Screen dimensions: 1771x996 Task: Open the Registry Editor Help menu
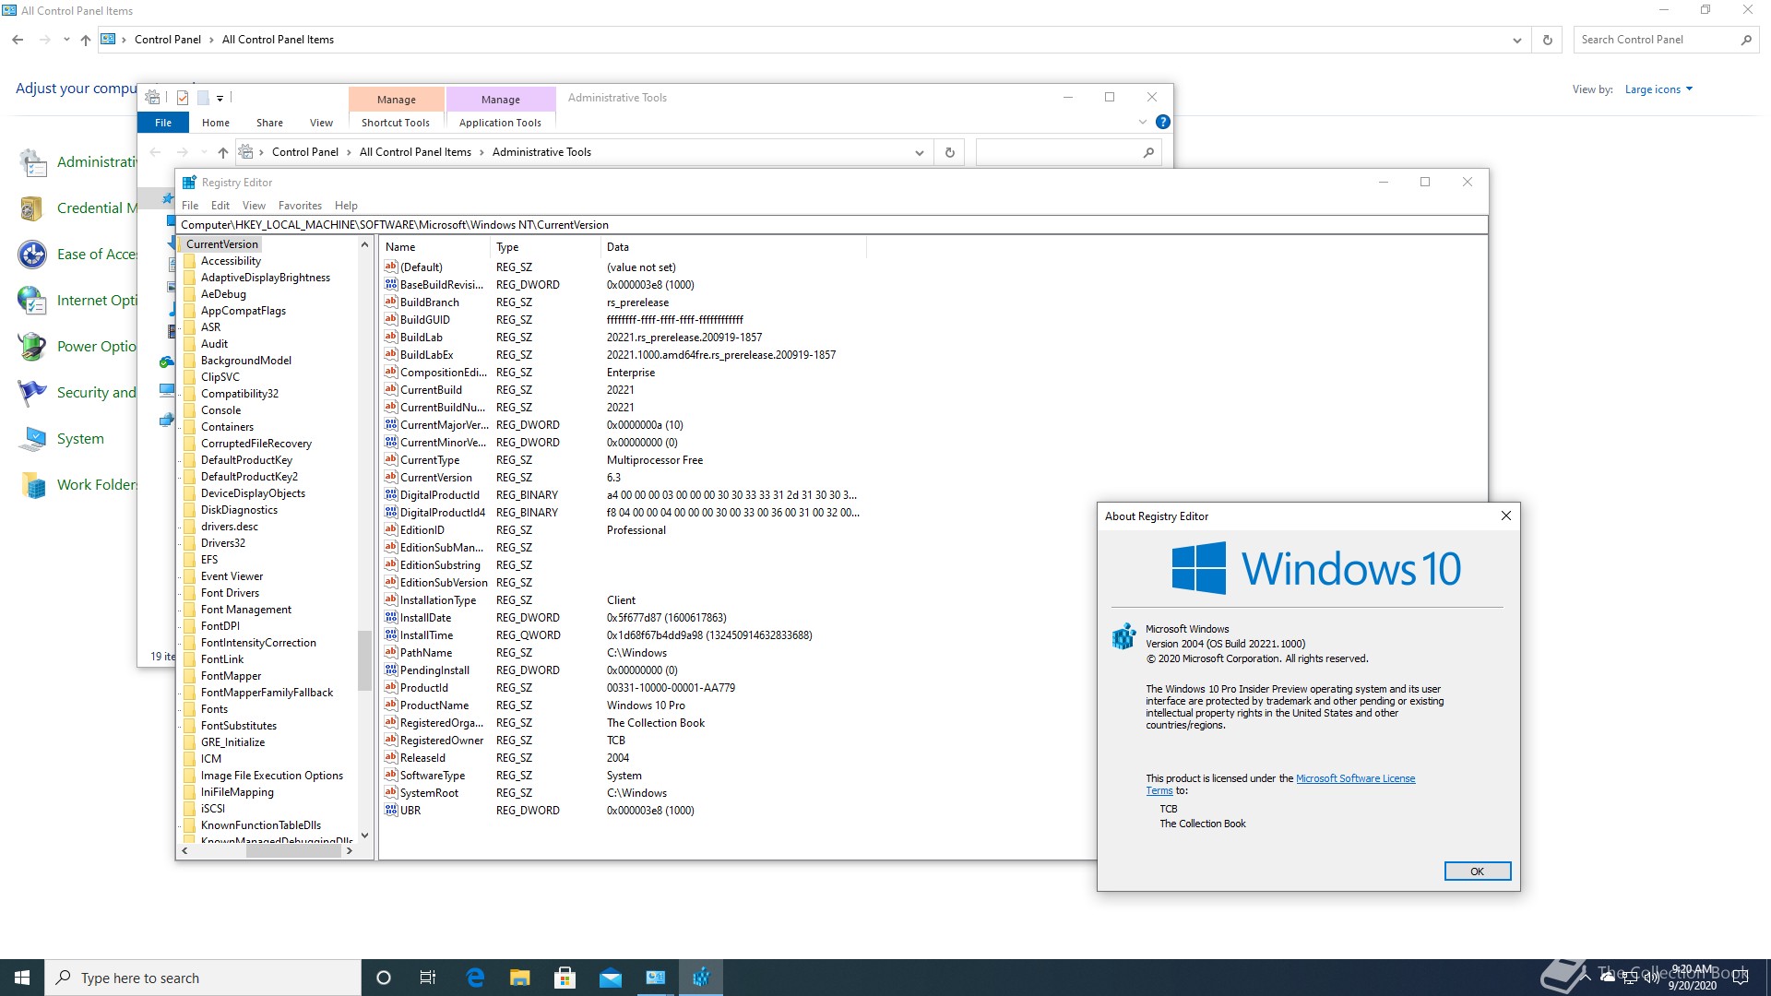(346, 206)
